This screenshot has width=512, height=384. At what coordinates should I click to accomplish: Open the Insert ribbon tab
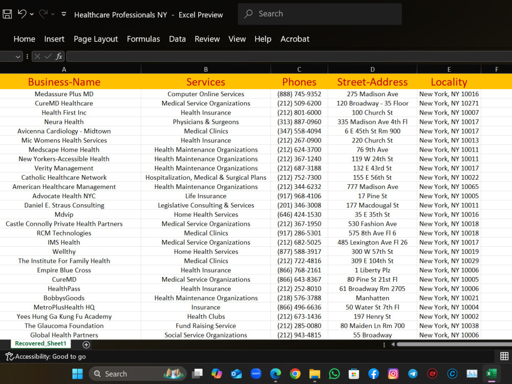tap(54, 39)
